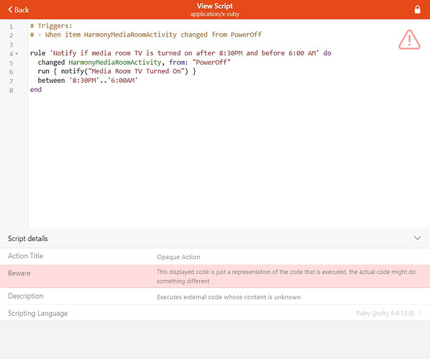Click the lock icon in header
The image size is (430, 359).
[417, 9]
